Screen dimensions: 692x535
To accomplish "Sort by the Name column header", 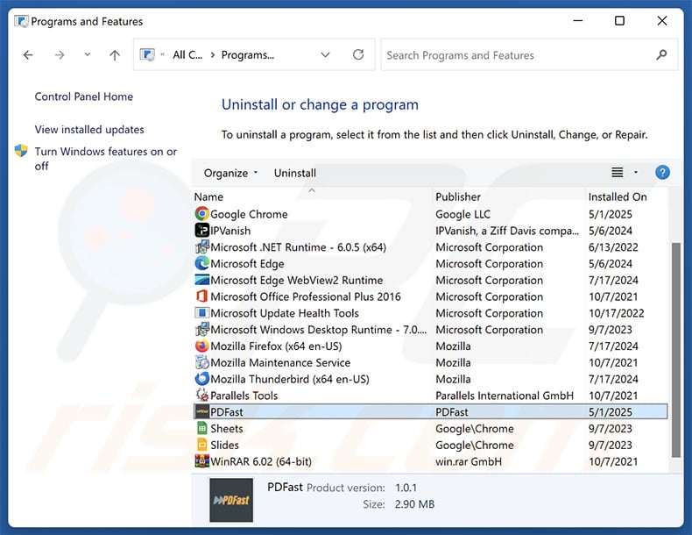I will tap(208, 196).
